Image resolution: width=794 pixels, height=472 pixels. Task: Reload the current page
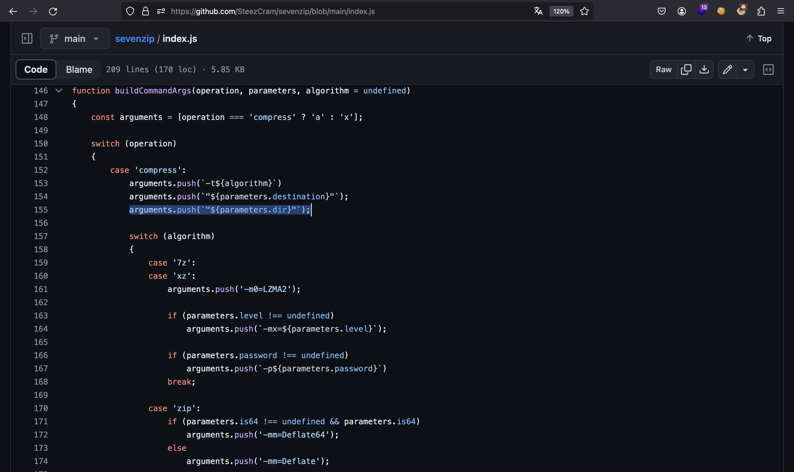coord(53,12)
